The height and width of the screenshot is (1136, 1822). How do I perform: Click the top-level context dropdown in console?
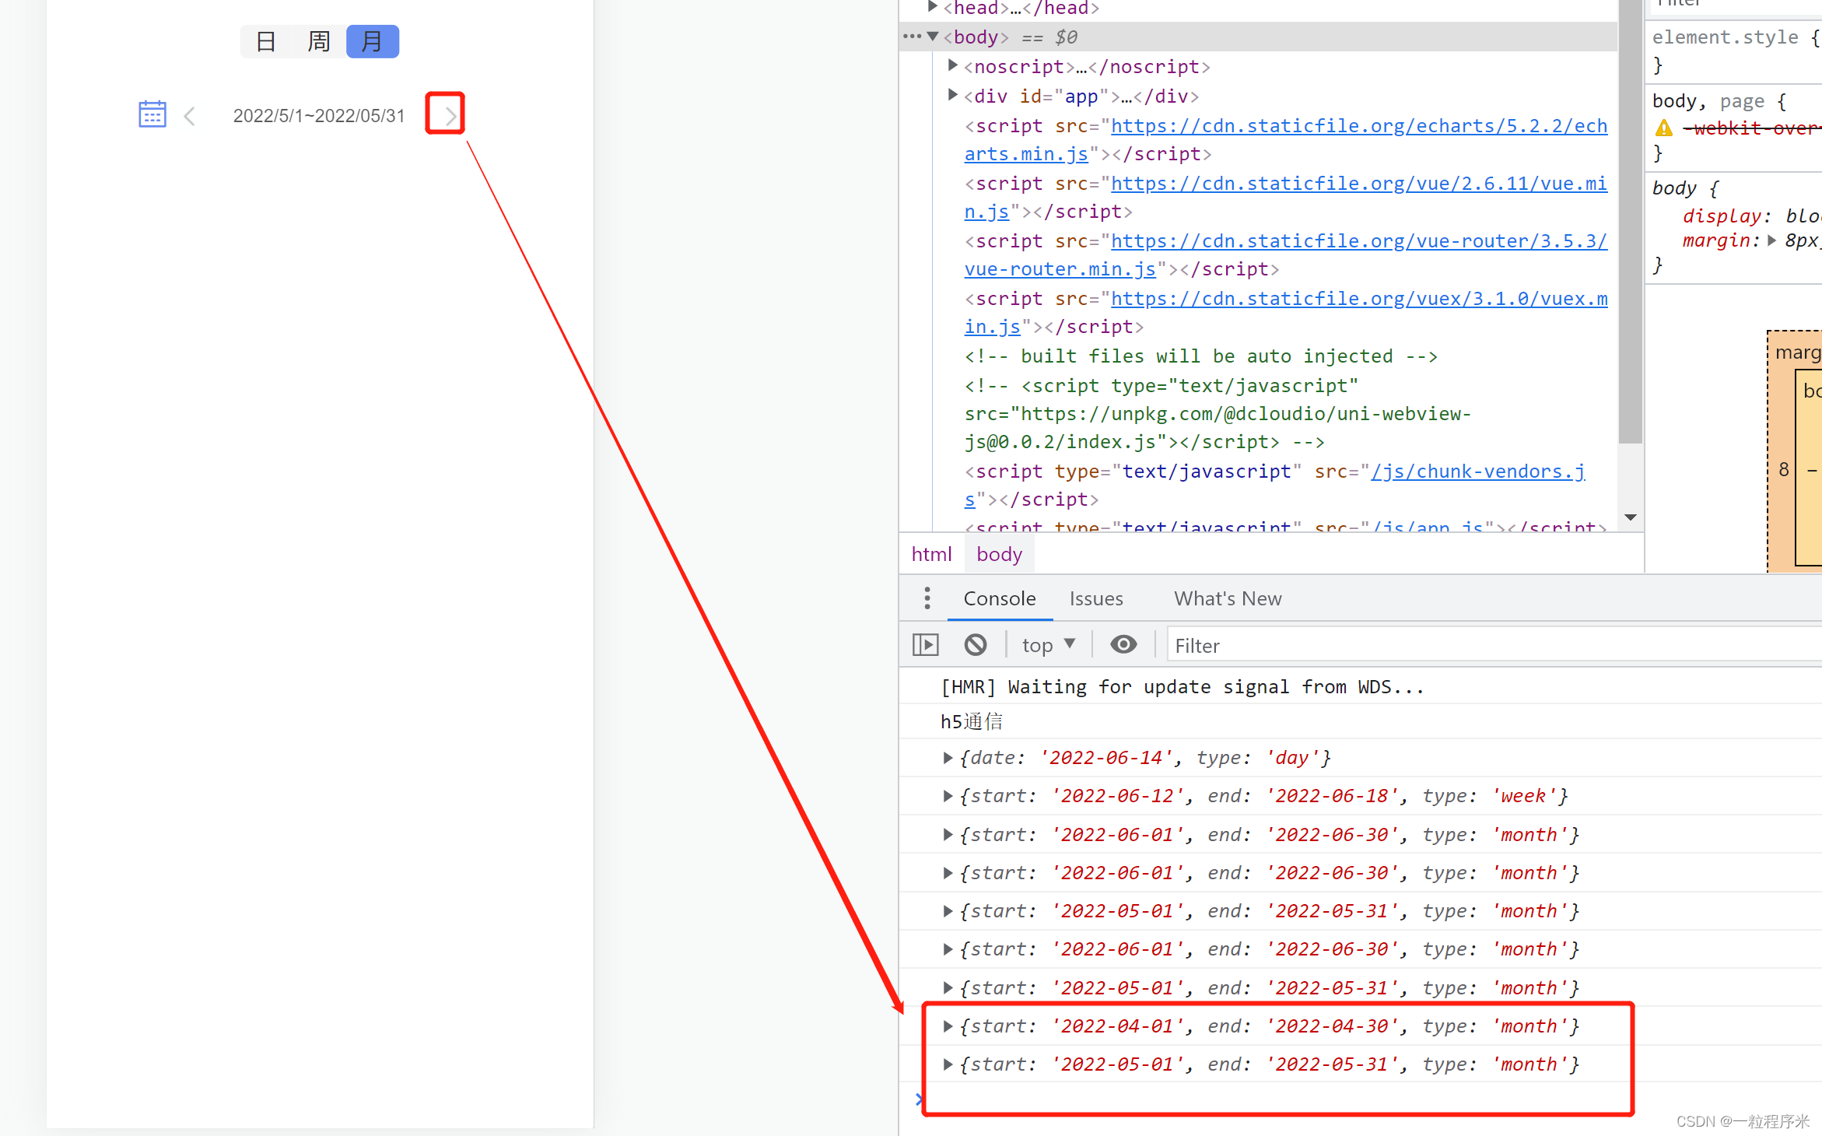click(x=1046, y=644)
